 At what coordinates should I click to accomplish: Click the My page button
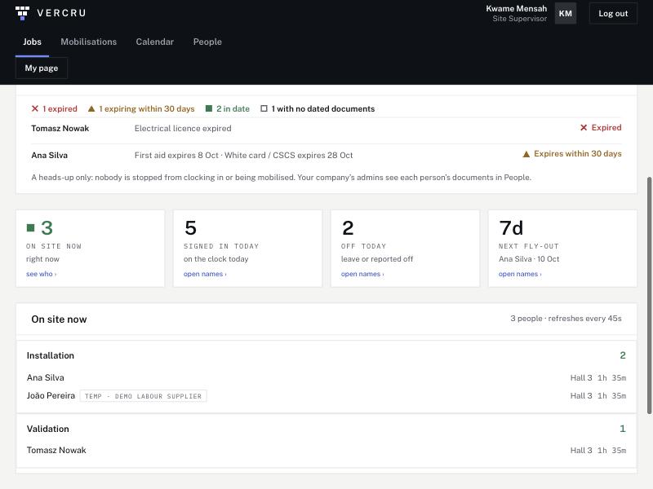click(42, 68)
